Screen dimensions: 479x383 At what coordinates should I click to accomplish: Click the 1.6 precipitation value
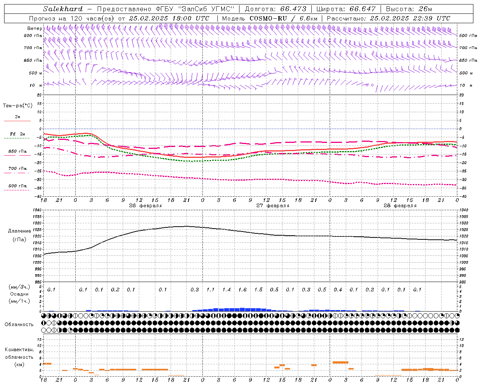coord(242,290)
